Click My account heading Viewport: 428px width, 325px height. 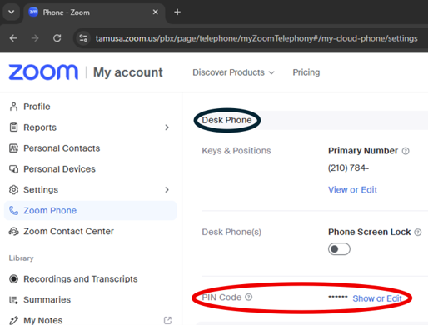(x=128, y=72)
